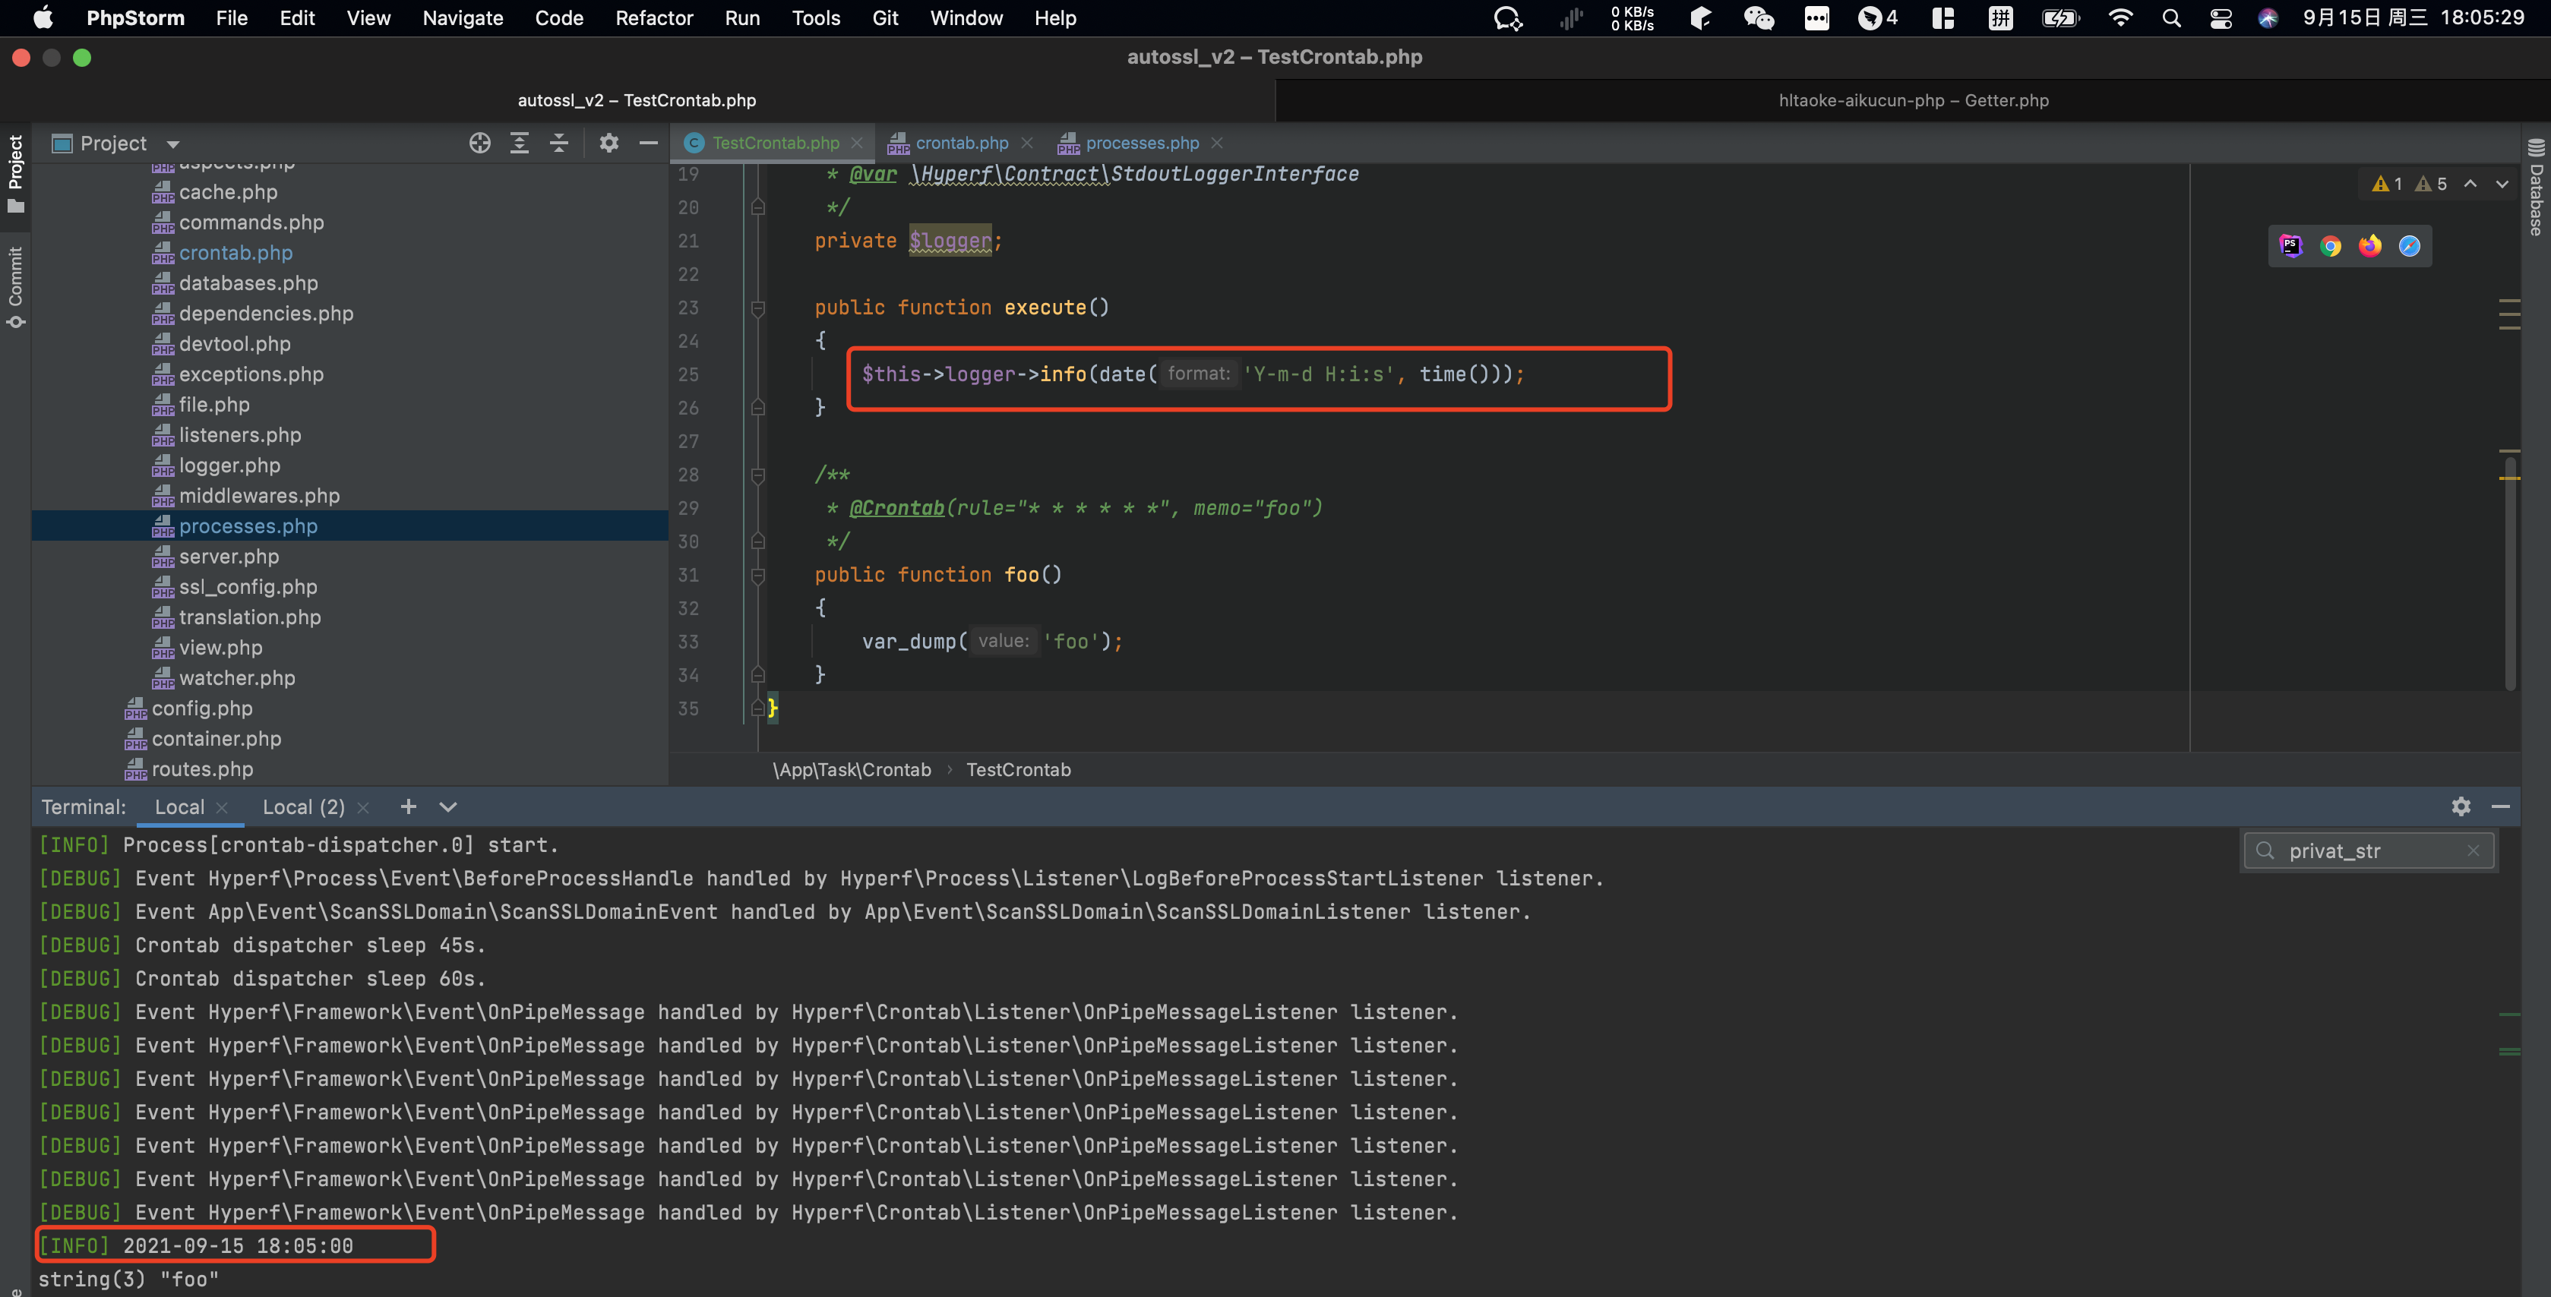The height and width of the screenshot is (1297, 2551).
Task: Preview the file in Safari
Action: click(x=2410, y=245)
